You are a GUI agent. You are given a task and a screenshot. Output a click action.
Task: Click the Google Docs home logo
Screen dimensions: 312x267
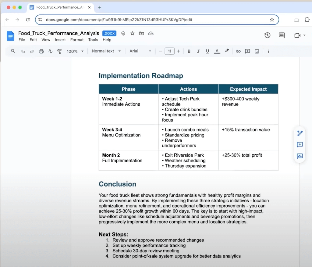[x=10, y=36]
